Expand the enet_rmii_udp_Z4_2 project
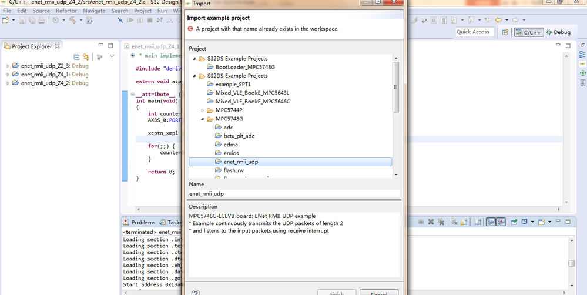This screenshot has width=587, height=295. point(8,83)
